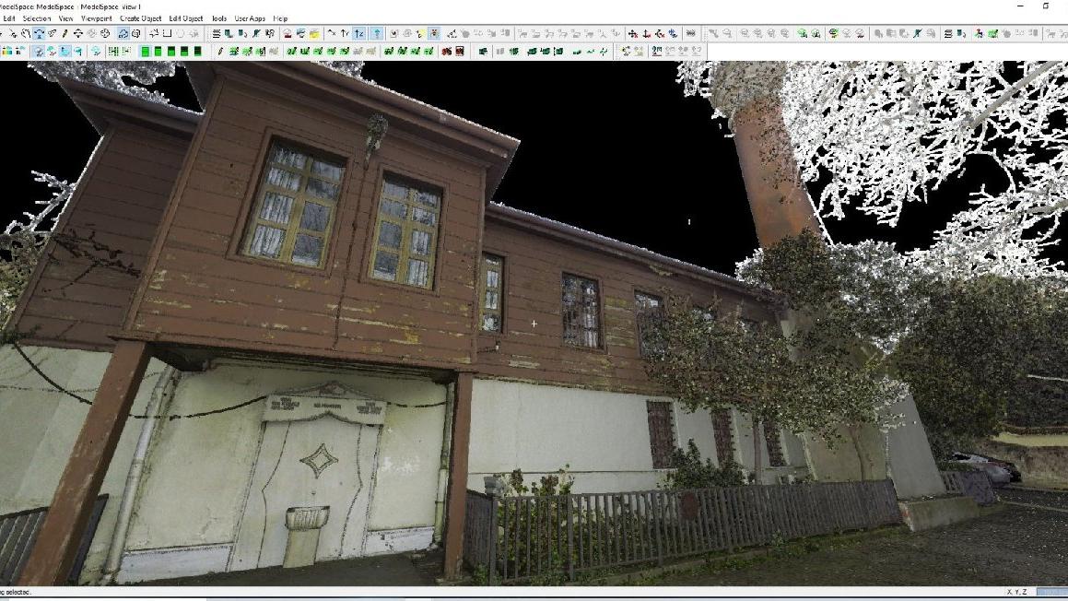The height and width of the screenshot is (601, 1068).
Task: Click the first red icon in second toolbar
Action: tap(446, 52)
